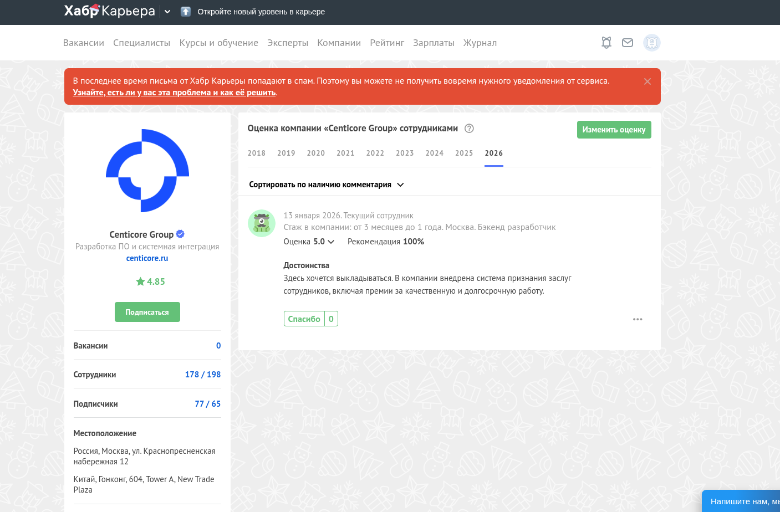Open the Вакансии count row
The width and height of the screenshot is (780, 512).
coord(147,346)
